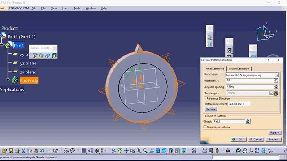Screen dimensions: 287x161
Task: Click the Thick Surface icon in Surface-Based toolbar
Action: coord(41,55)
